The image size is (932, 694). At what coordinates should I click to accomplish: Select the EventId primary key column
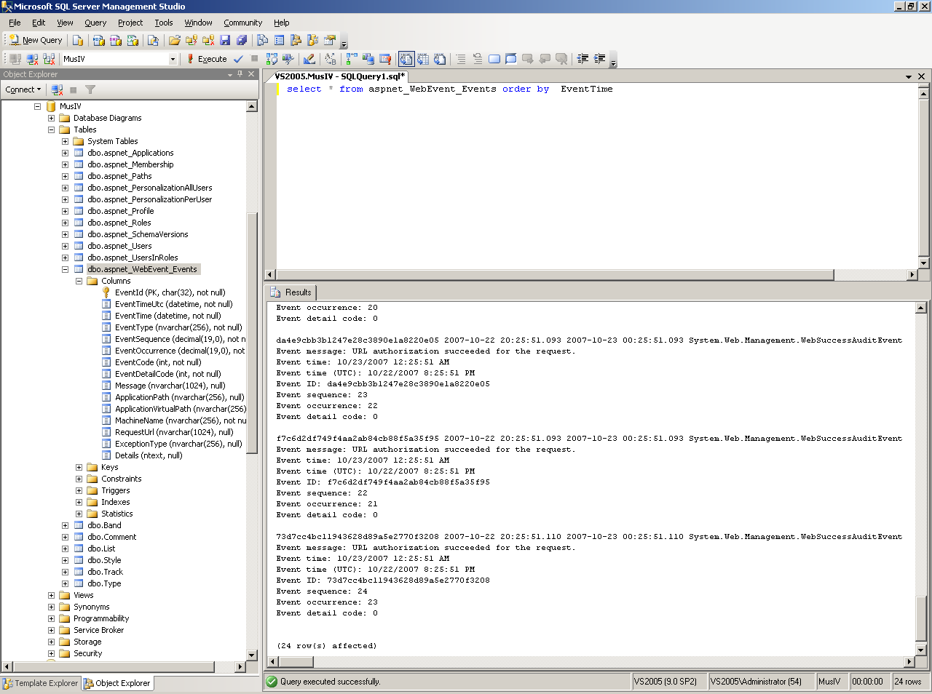click(170, 292)
